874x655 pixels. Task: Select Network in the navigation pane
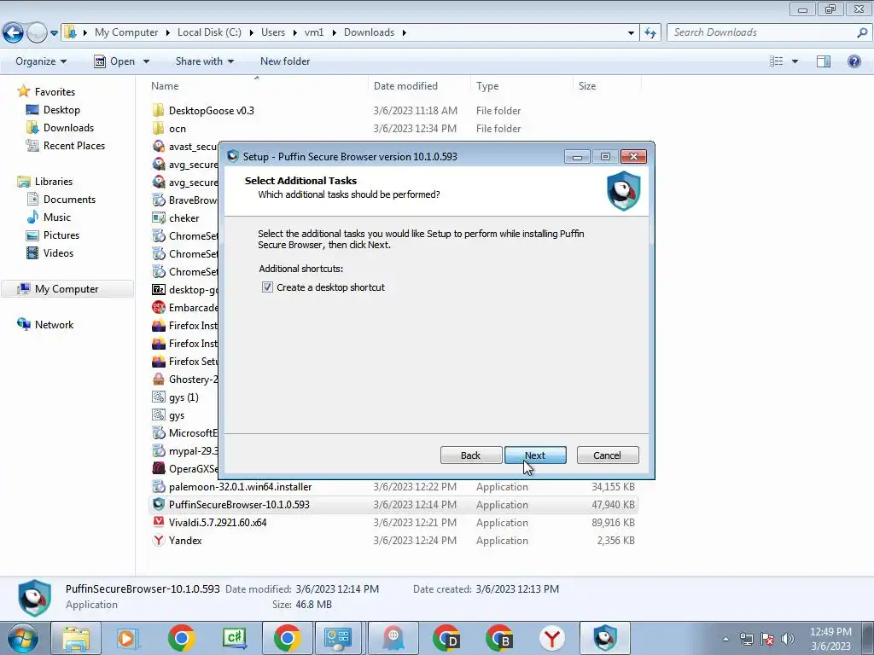pos(54,325)
